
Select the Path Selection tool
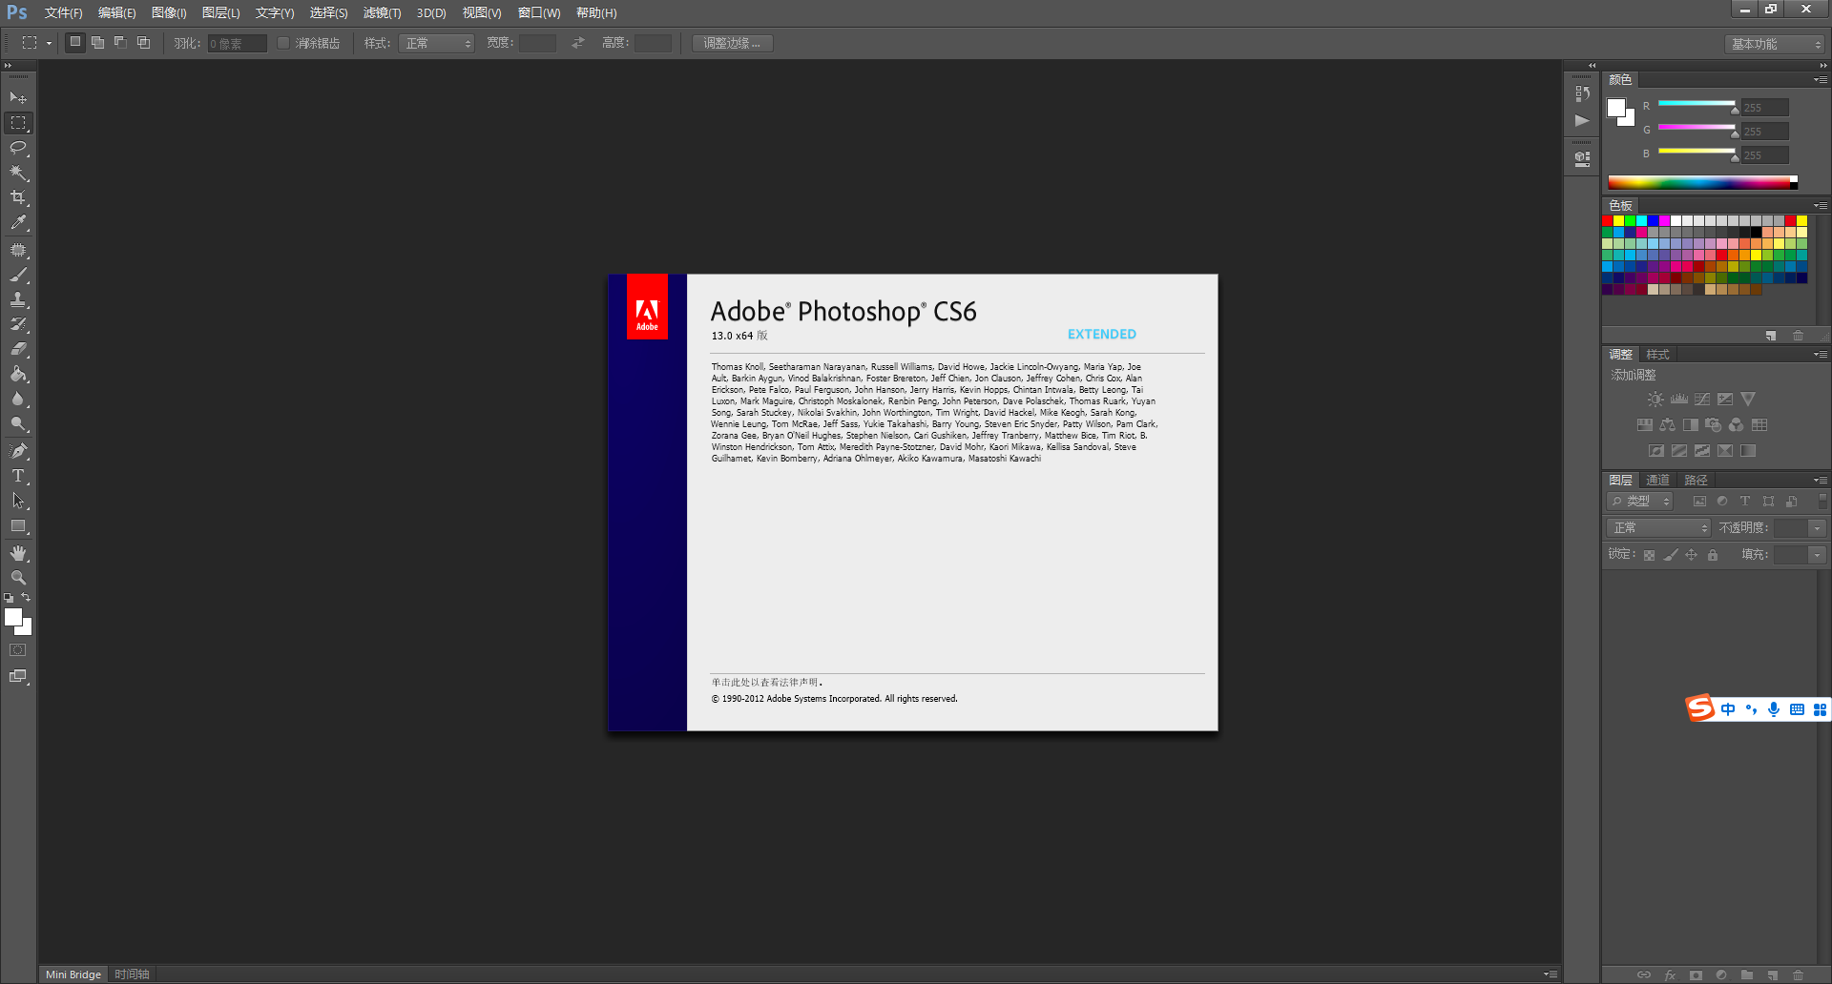18,500
